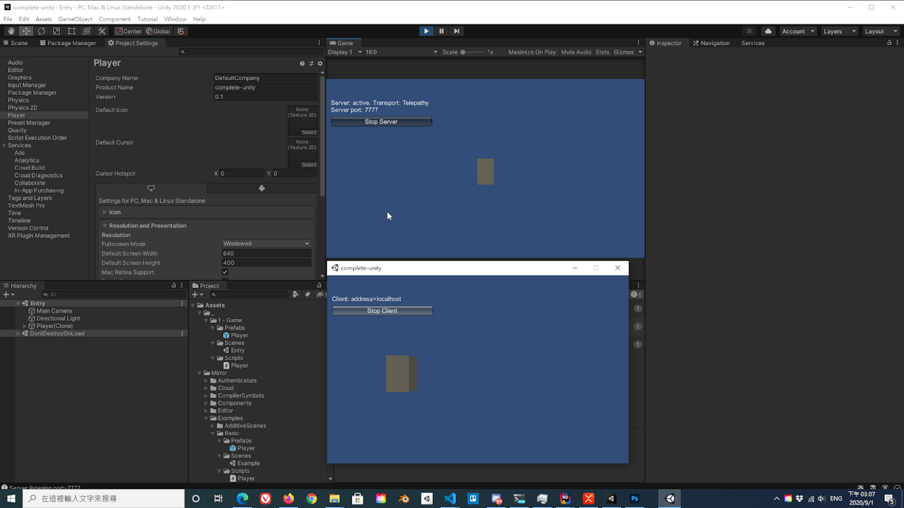Toggle Mac Retina Support checkbox
Viewport: 904px width, 508px height.
[x=225, y=272]
